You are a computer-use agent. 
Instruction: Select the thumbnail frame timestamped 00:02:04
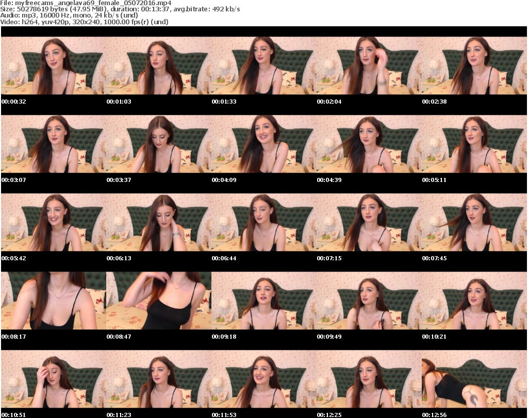click(369, 65)
